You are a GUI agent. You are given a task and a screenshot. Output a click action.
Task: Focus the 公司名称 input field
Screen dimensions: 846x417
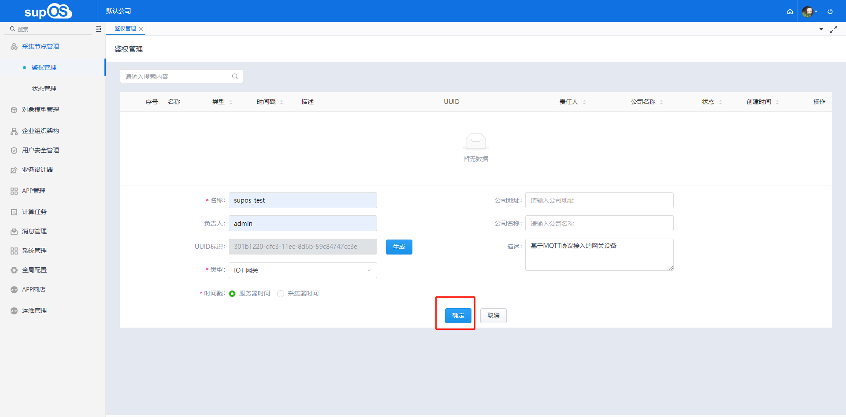[x=599, y=223]
